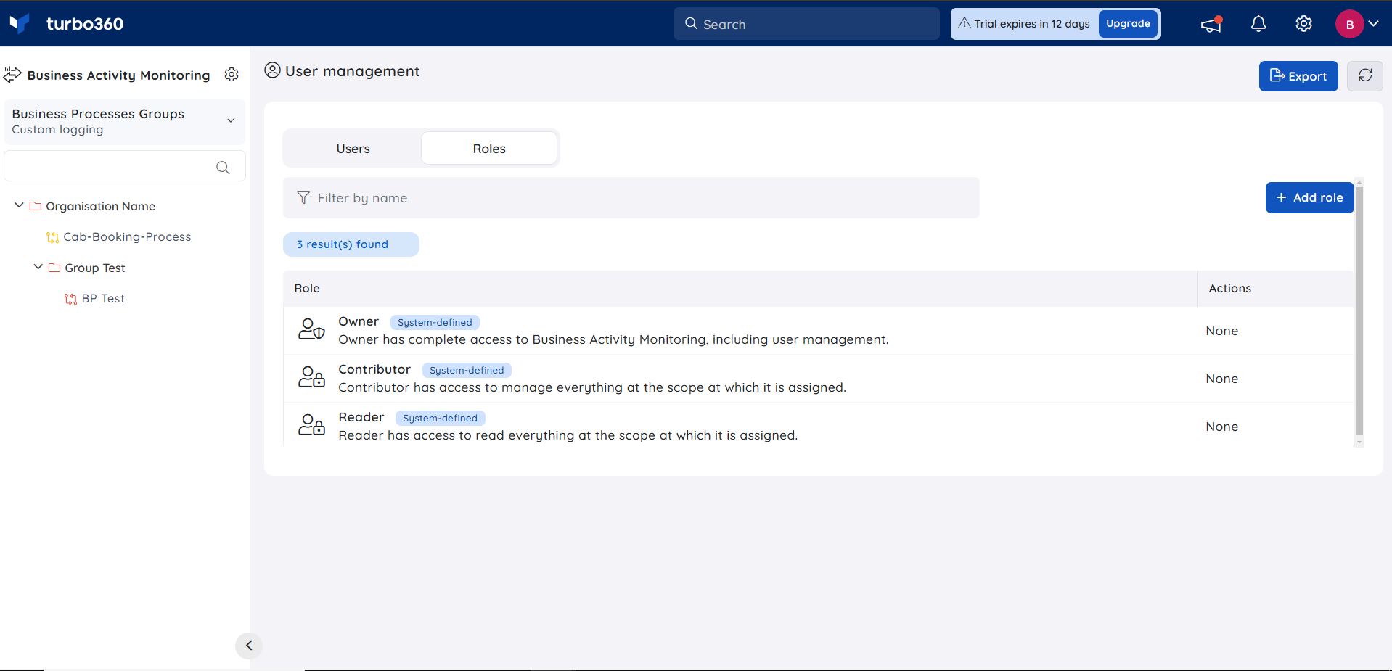Image resolution: width=1392 pixels, height=671 pixels.
Task: Click the Reader role icon
Action: [x=311, y=425]
